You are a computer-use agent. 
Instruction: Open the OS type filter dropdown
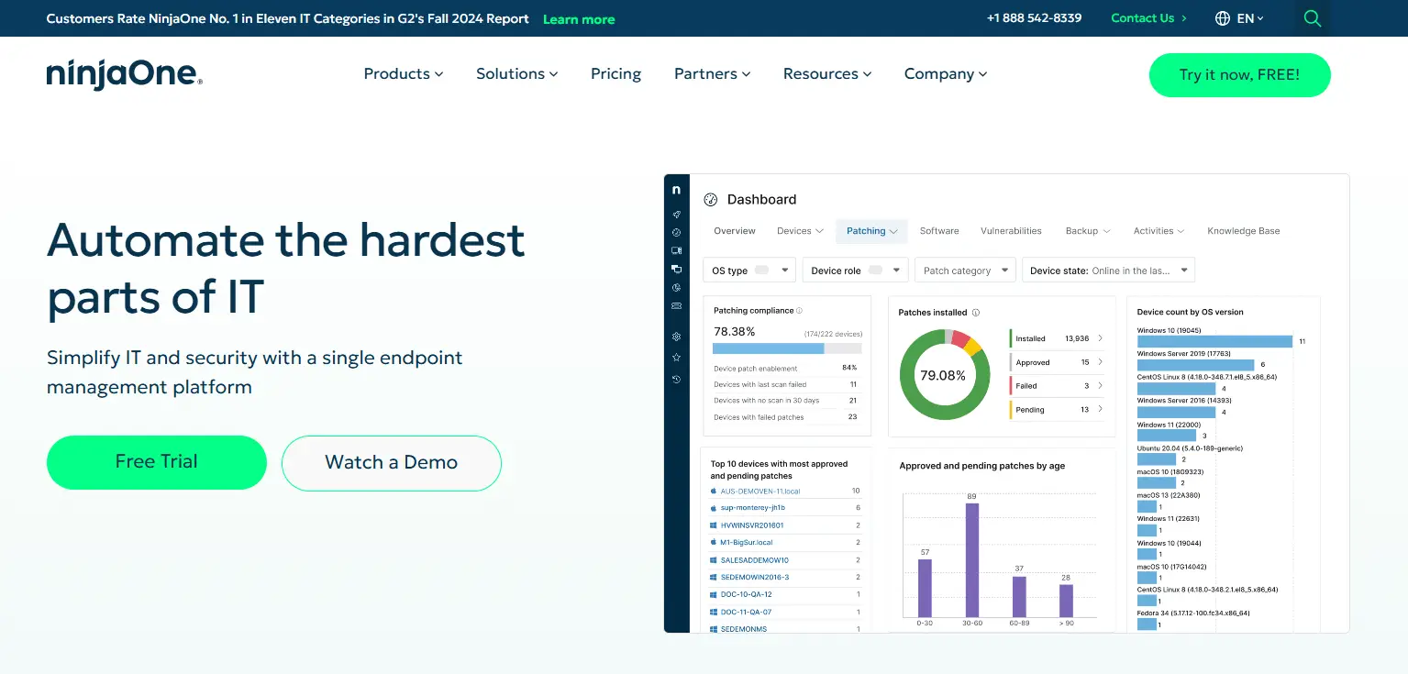coord(748,270)
